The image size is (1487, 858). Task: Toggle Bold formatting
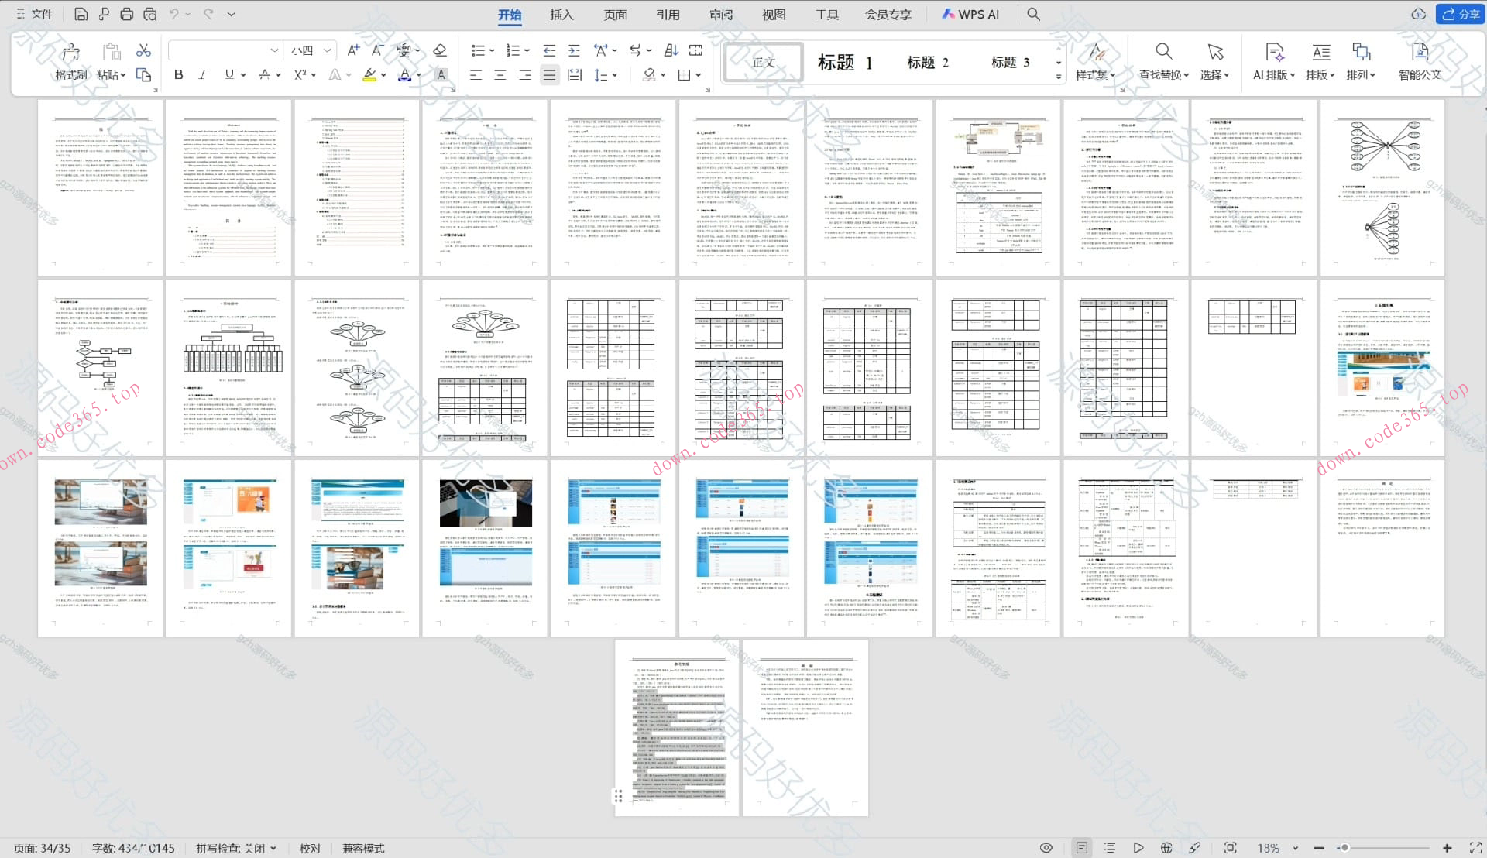coord(178,74)
